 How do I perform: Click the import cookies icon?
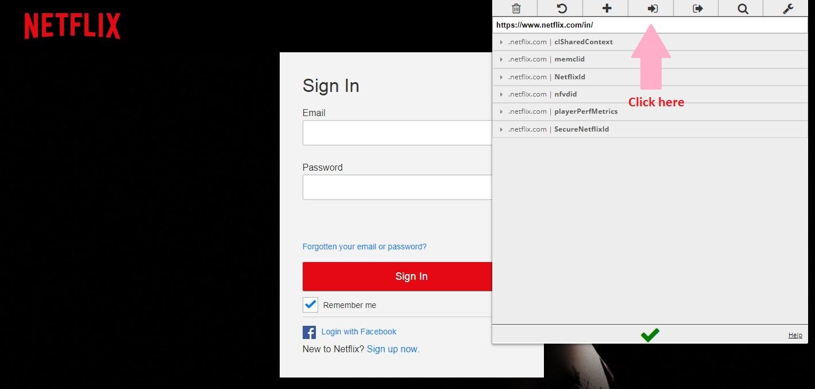click(x=652, y=9)
